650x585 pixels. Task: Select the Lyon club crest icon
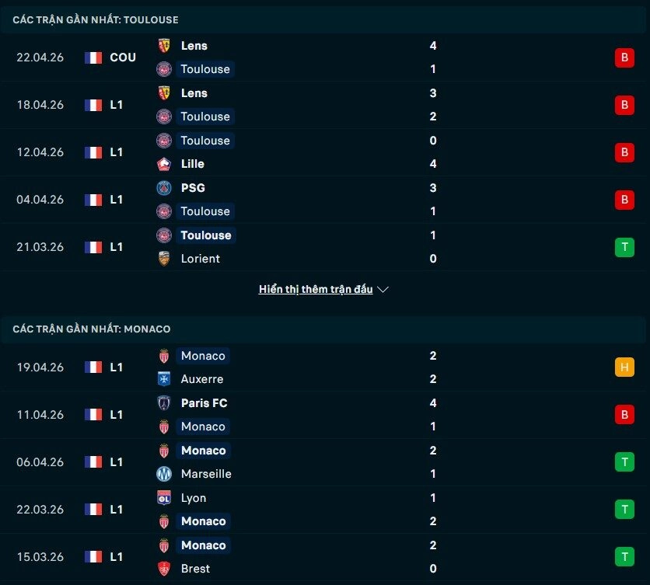(x=164, y=498)
